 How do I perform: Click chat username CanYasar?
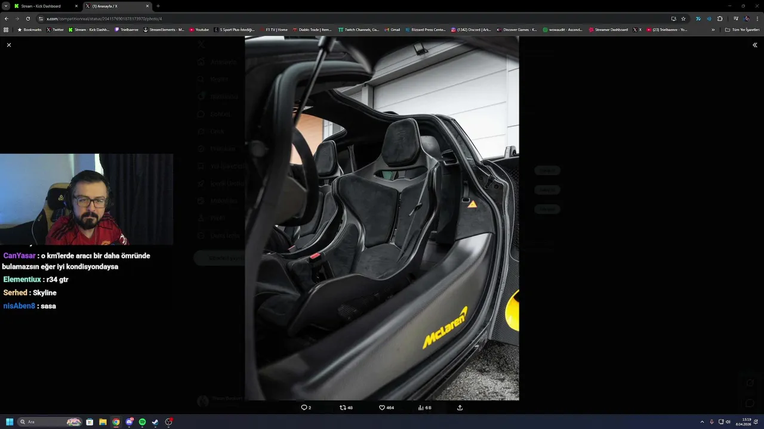(19, 256)
